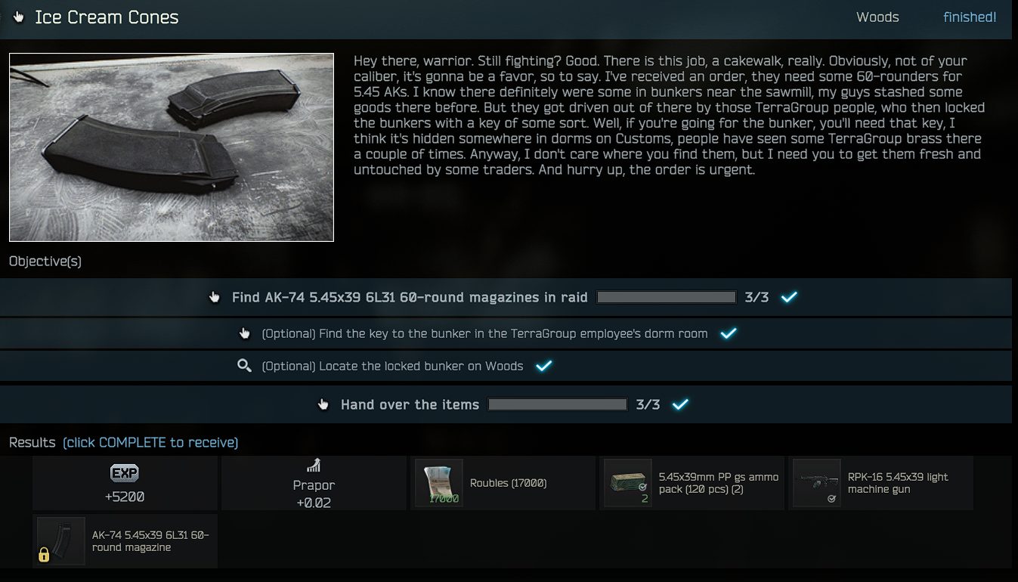Image resolution: width=1018 pixels, height=582 pixels.
Task: Click the 3/3 count for Hand over the items
Action: (648, 404)
